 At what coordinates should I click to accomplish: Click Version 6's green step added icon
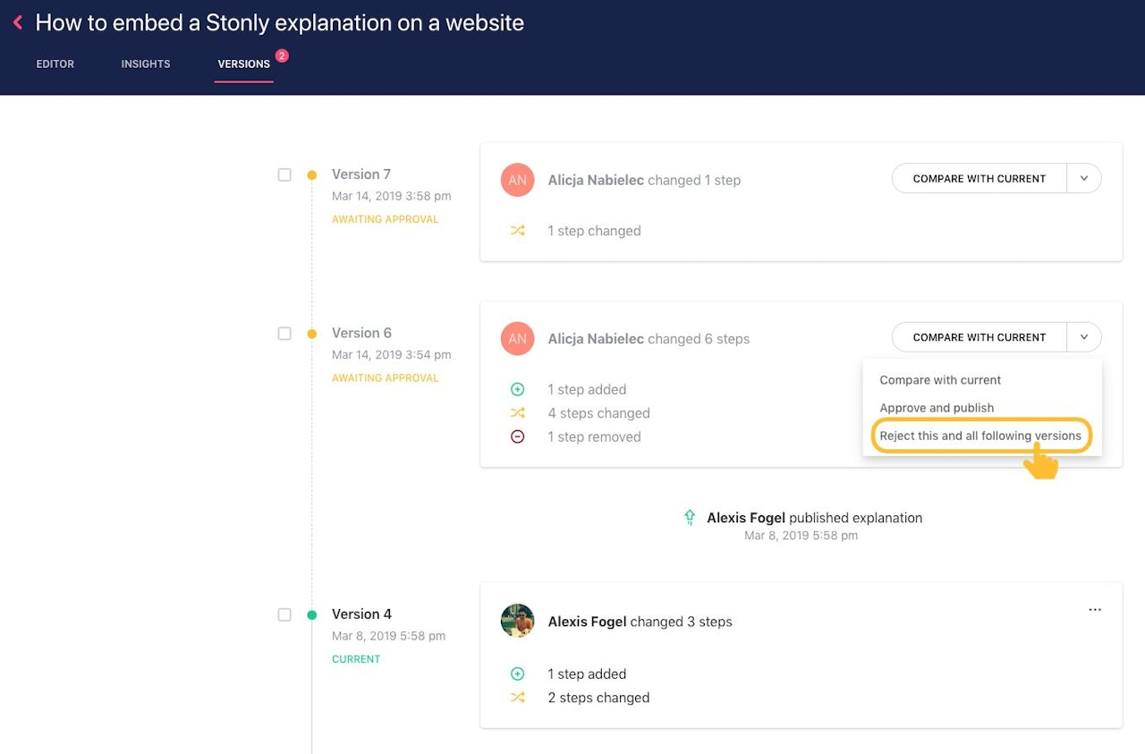[x=517, y=390]
